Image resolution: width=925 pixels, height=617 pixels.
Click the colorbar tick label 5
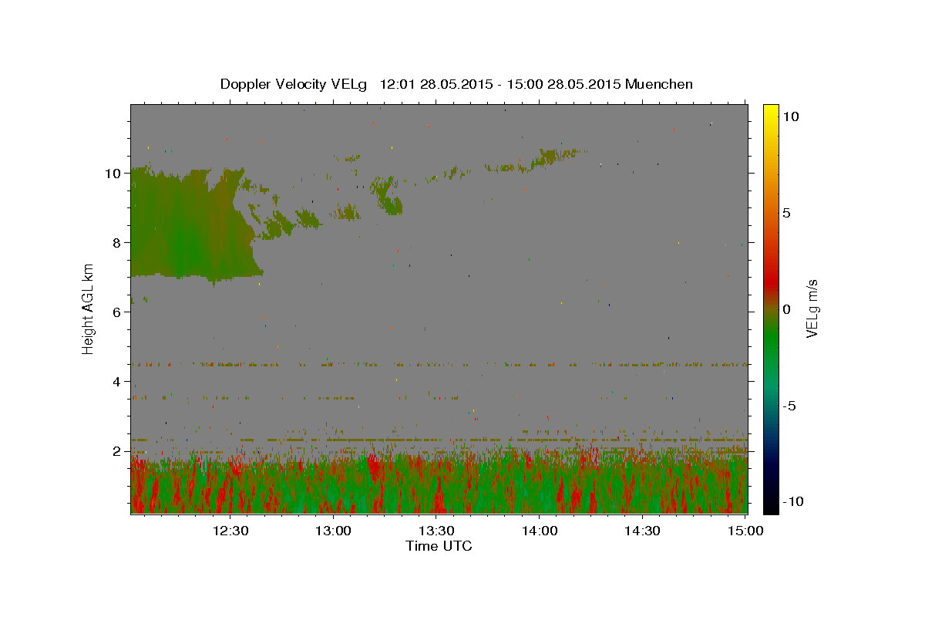click(x=786, y=213)
